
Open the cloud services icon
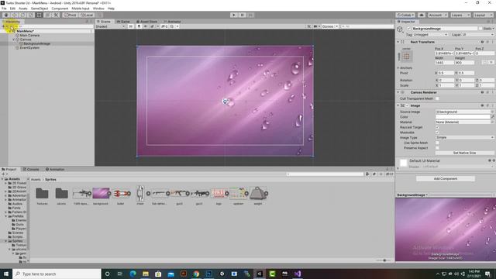(x=422, y=15)
